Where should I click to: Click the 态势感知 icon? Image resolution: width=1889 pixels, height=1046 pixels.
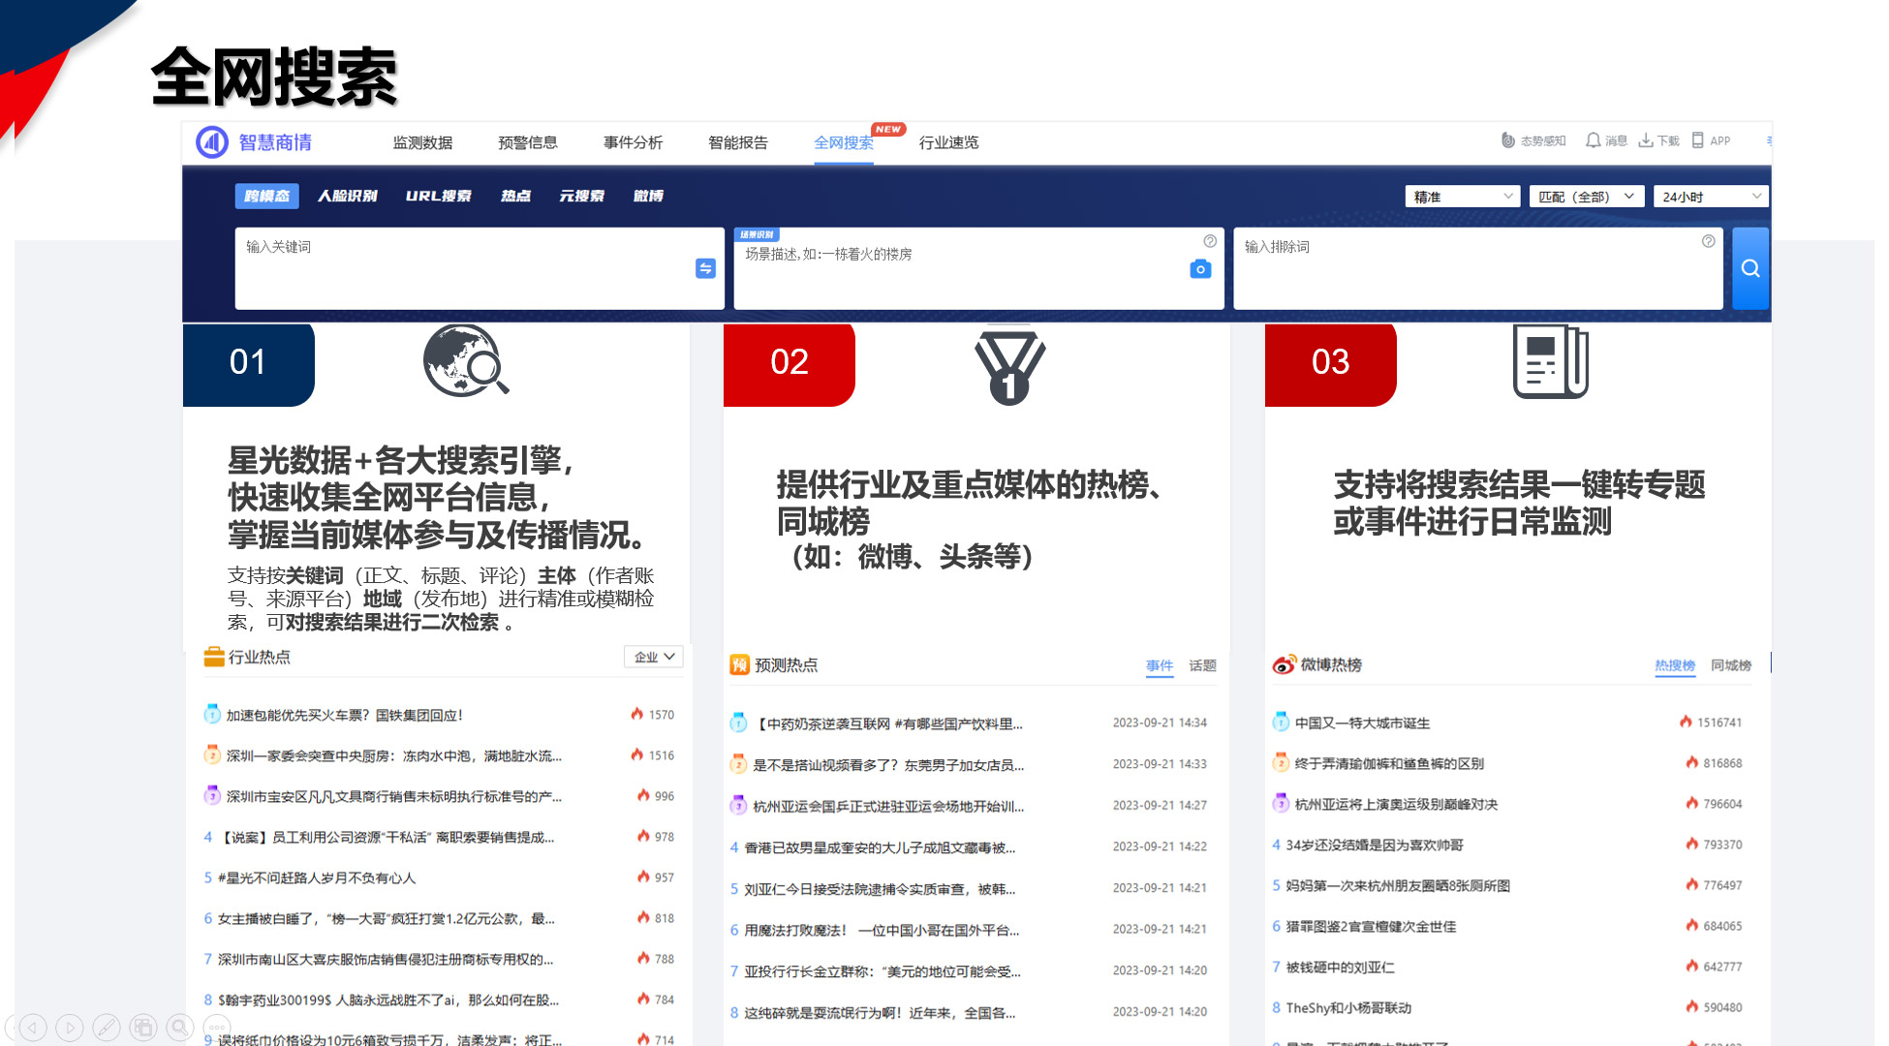click(x=1508, y=140)
